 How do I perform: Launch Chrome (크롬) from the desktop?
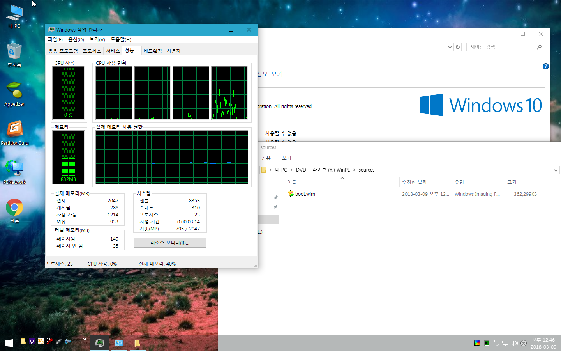(x=14, y=211)
